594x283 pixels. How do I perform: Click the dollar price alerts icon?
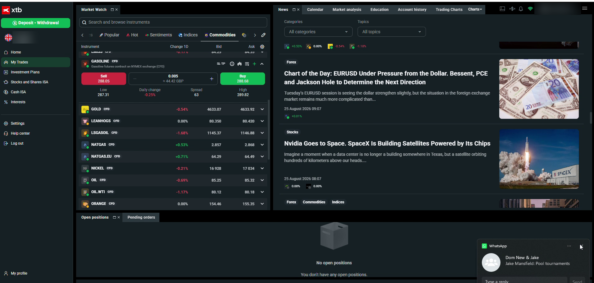pyautogui.click(x=512, y=9)
